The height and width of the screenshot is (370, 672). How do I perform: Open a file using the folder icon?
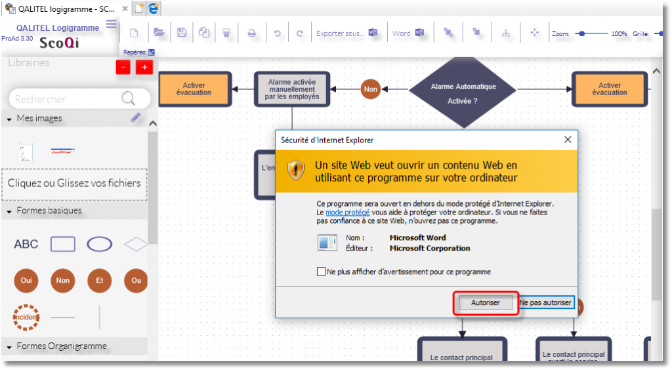point(159,33)
